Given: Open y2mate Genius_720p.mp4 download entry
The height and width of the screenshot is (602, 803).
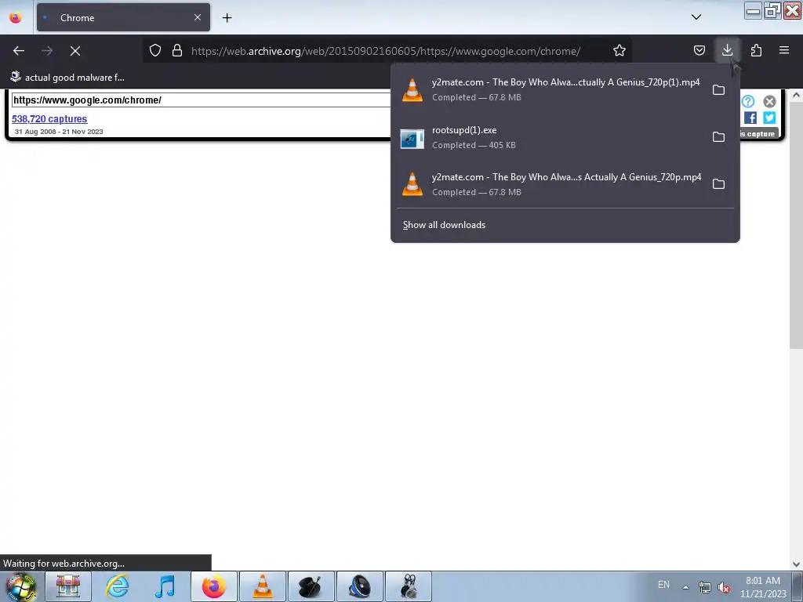Looking at the screenshot, I should 550,184.
